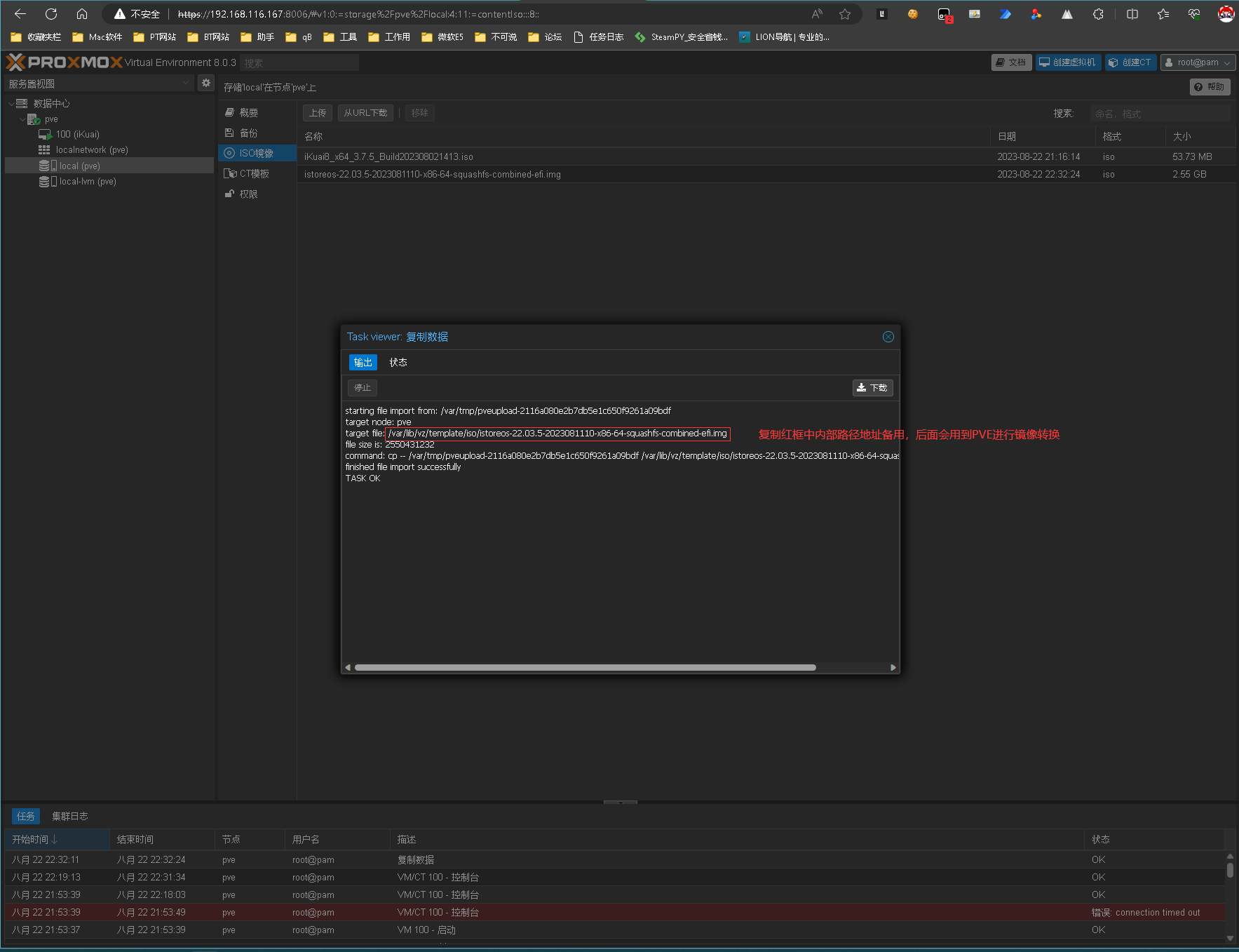The width and height of the screenshot is (1239, 952).
Task: Click the browser home icon
Action: coord(82,14)
